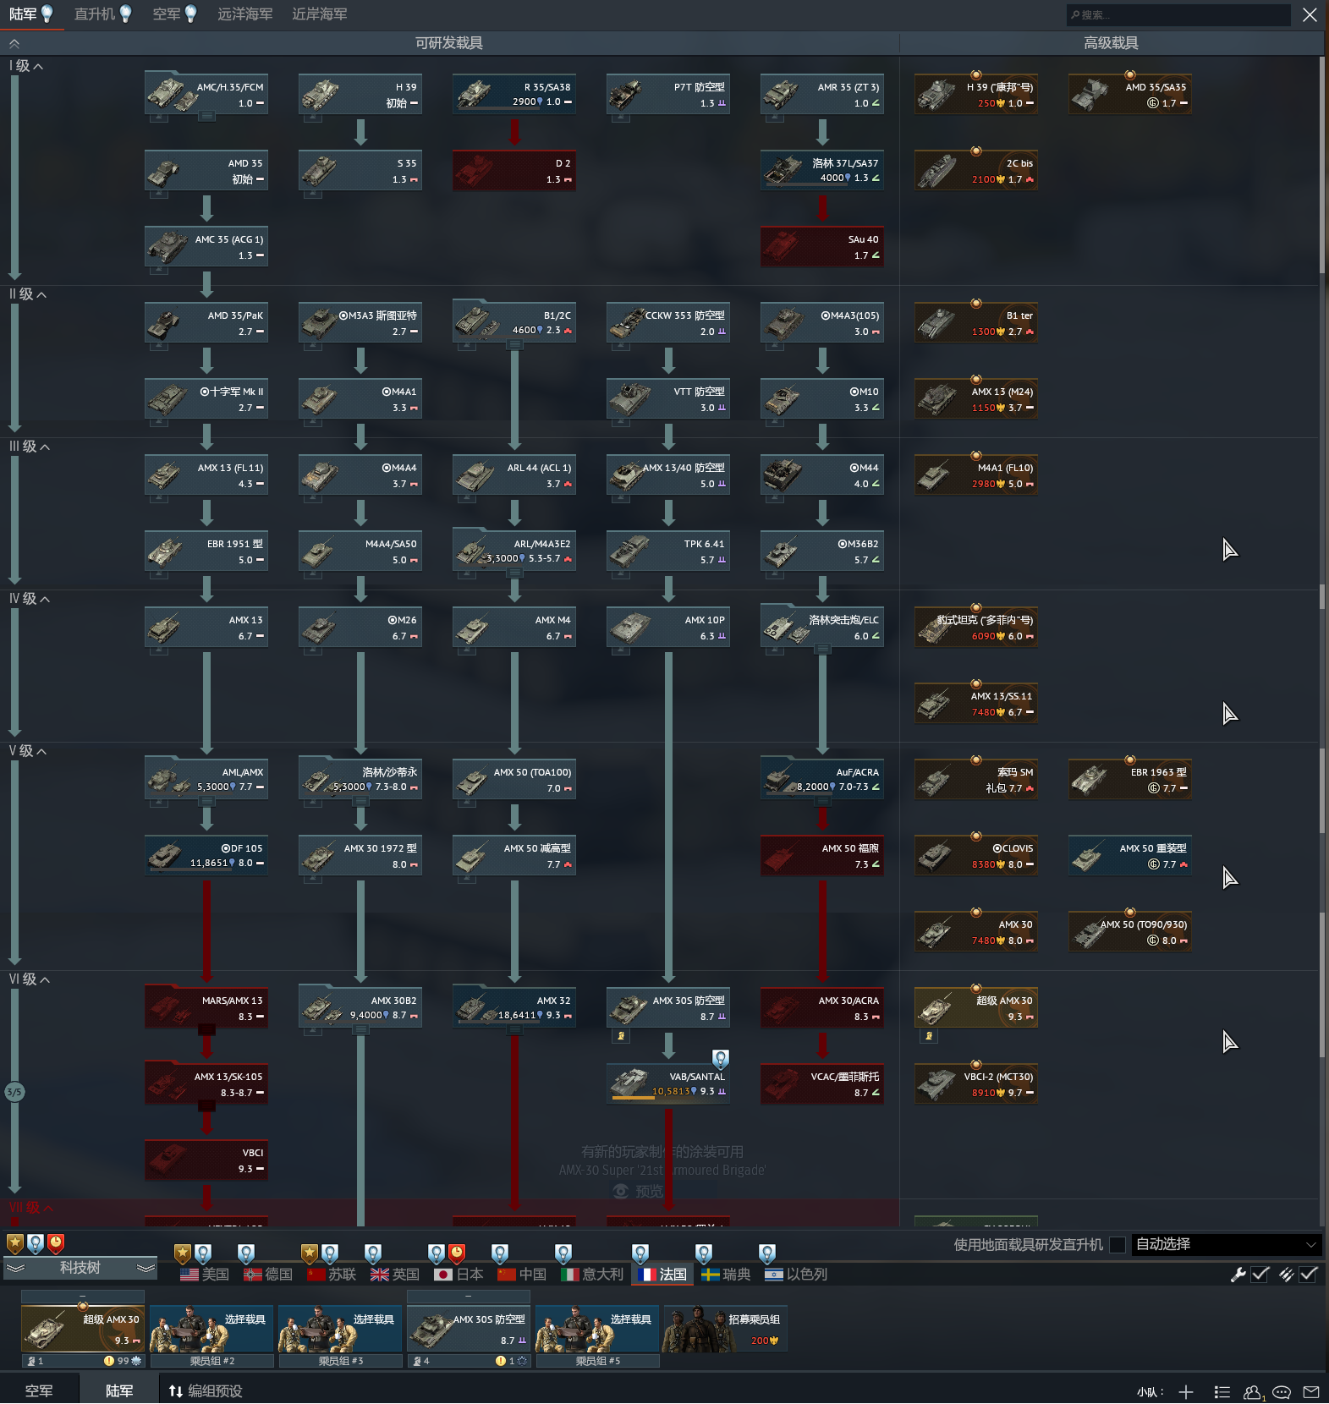Switch to the 远洋海军 tab
This screenshot has width=1329, height=1404.
point(245,14)
